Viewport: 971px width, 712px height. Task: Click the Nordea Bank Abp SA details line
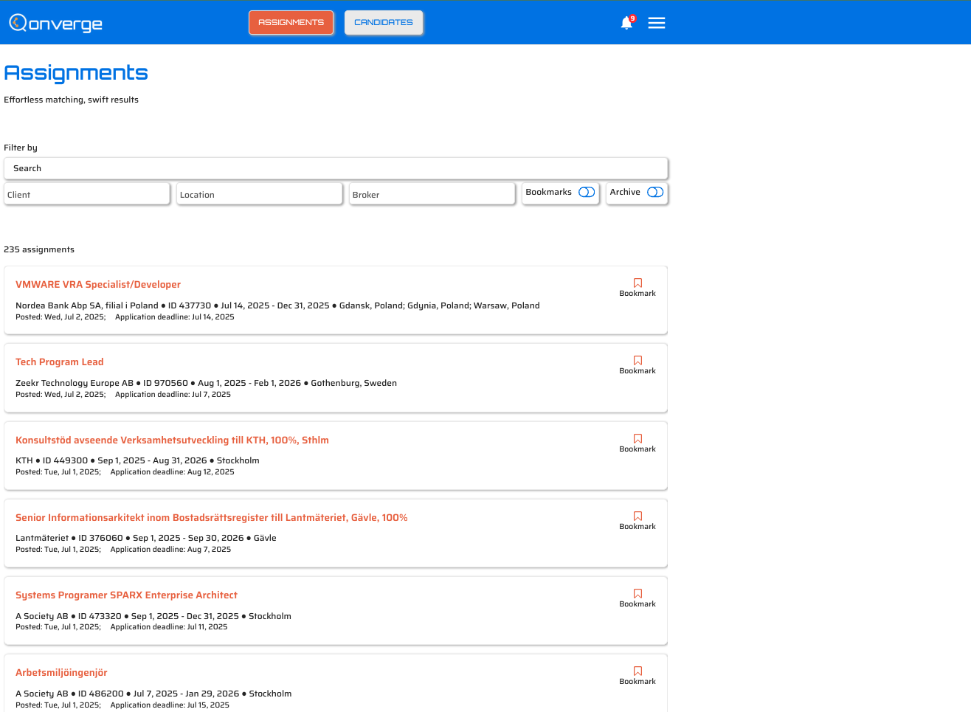pos(277,305)
